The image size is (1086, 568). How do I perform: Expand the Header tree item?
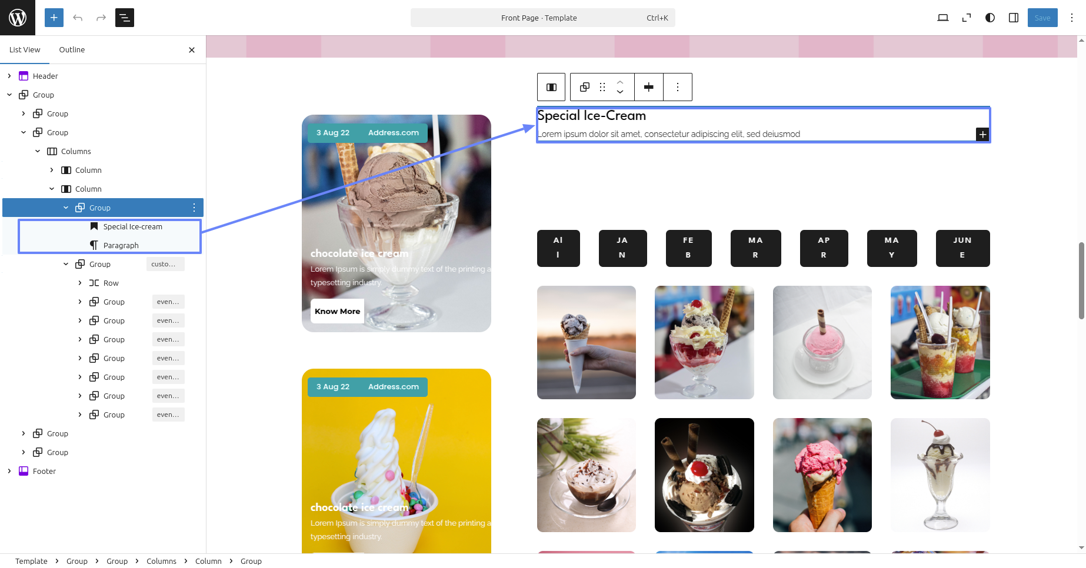pyautogui.click(x=9, y=76)
